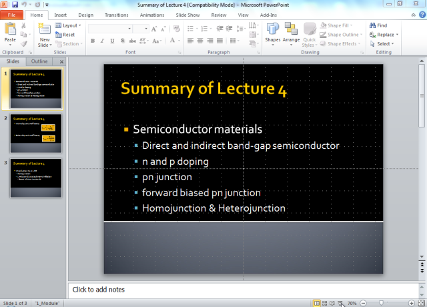
Task: Switch to the Animations ribbon tab
Action: click(x=152, y=15)
